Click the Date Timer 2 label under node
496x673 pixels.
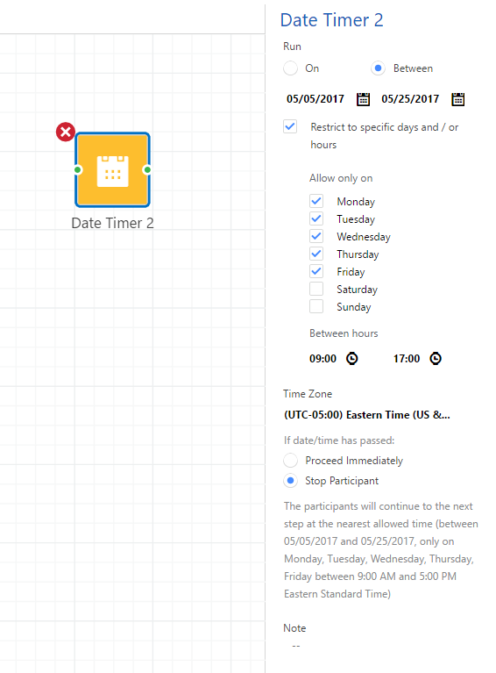click(x=112, y=223)
